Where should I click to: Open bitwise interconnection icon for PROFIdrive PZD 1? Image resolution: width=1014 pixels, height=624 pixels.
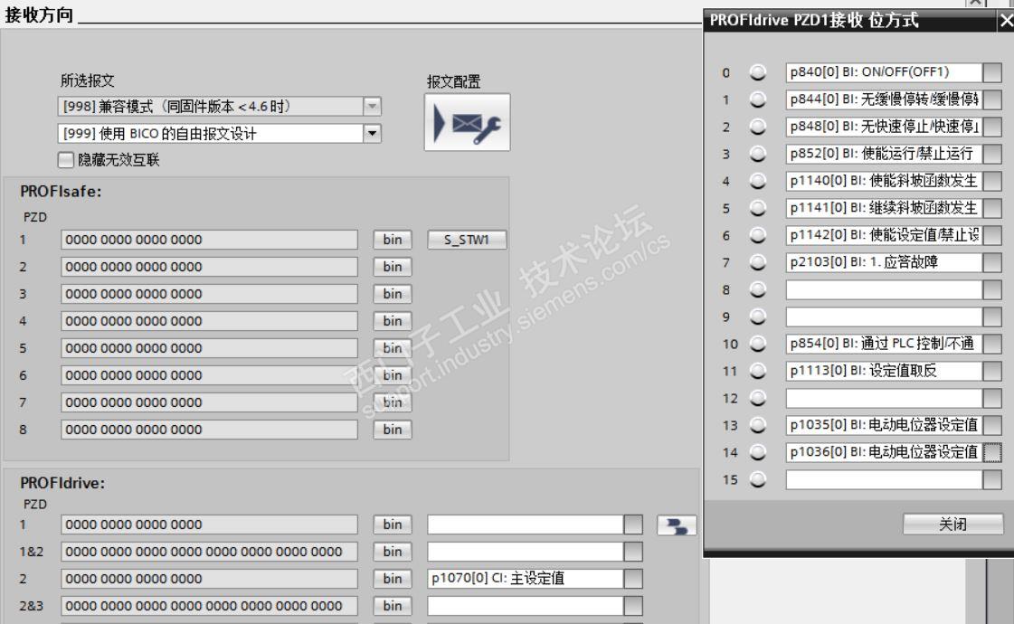(x=677, y=525)
